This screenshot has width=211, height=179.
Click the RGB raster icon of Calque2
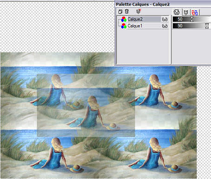tap(124, 20)
